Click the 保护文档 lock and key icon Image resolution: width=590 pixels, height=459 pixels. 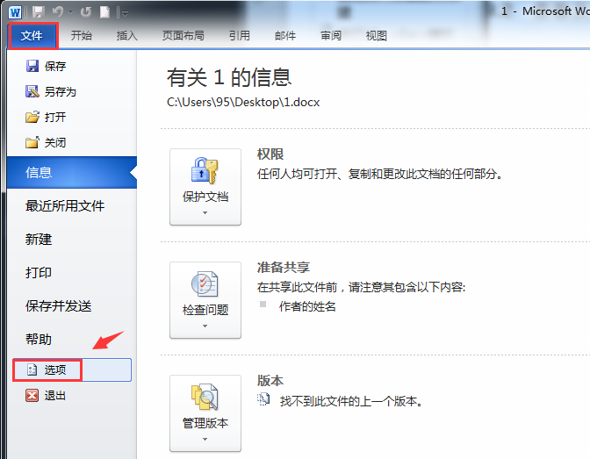click(x=205, y=170)
